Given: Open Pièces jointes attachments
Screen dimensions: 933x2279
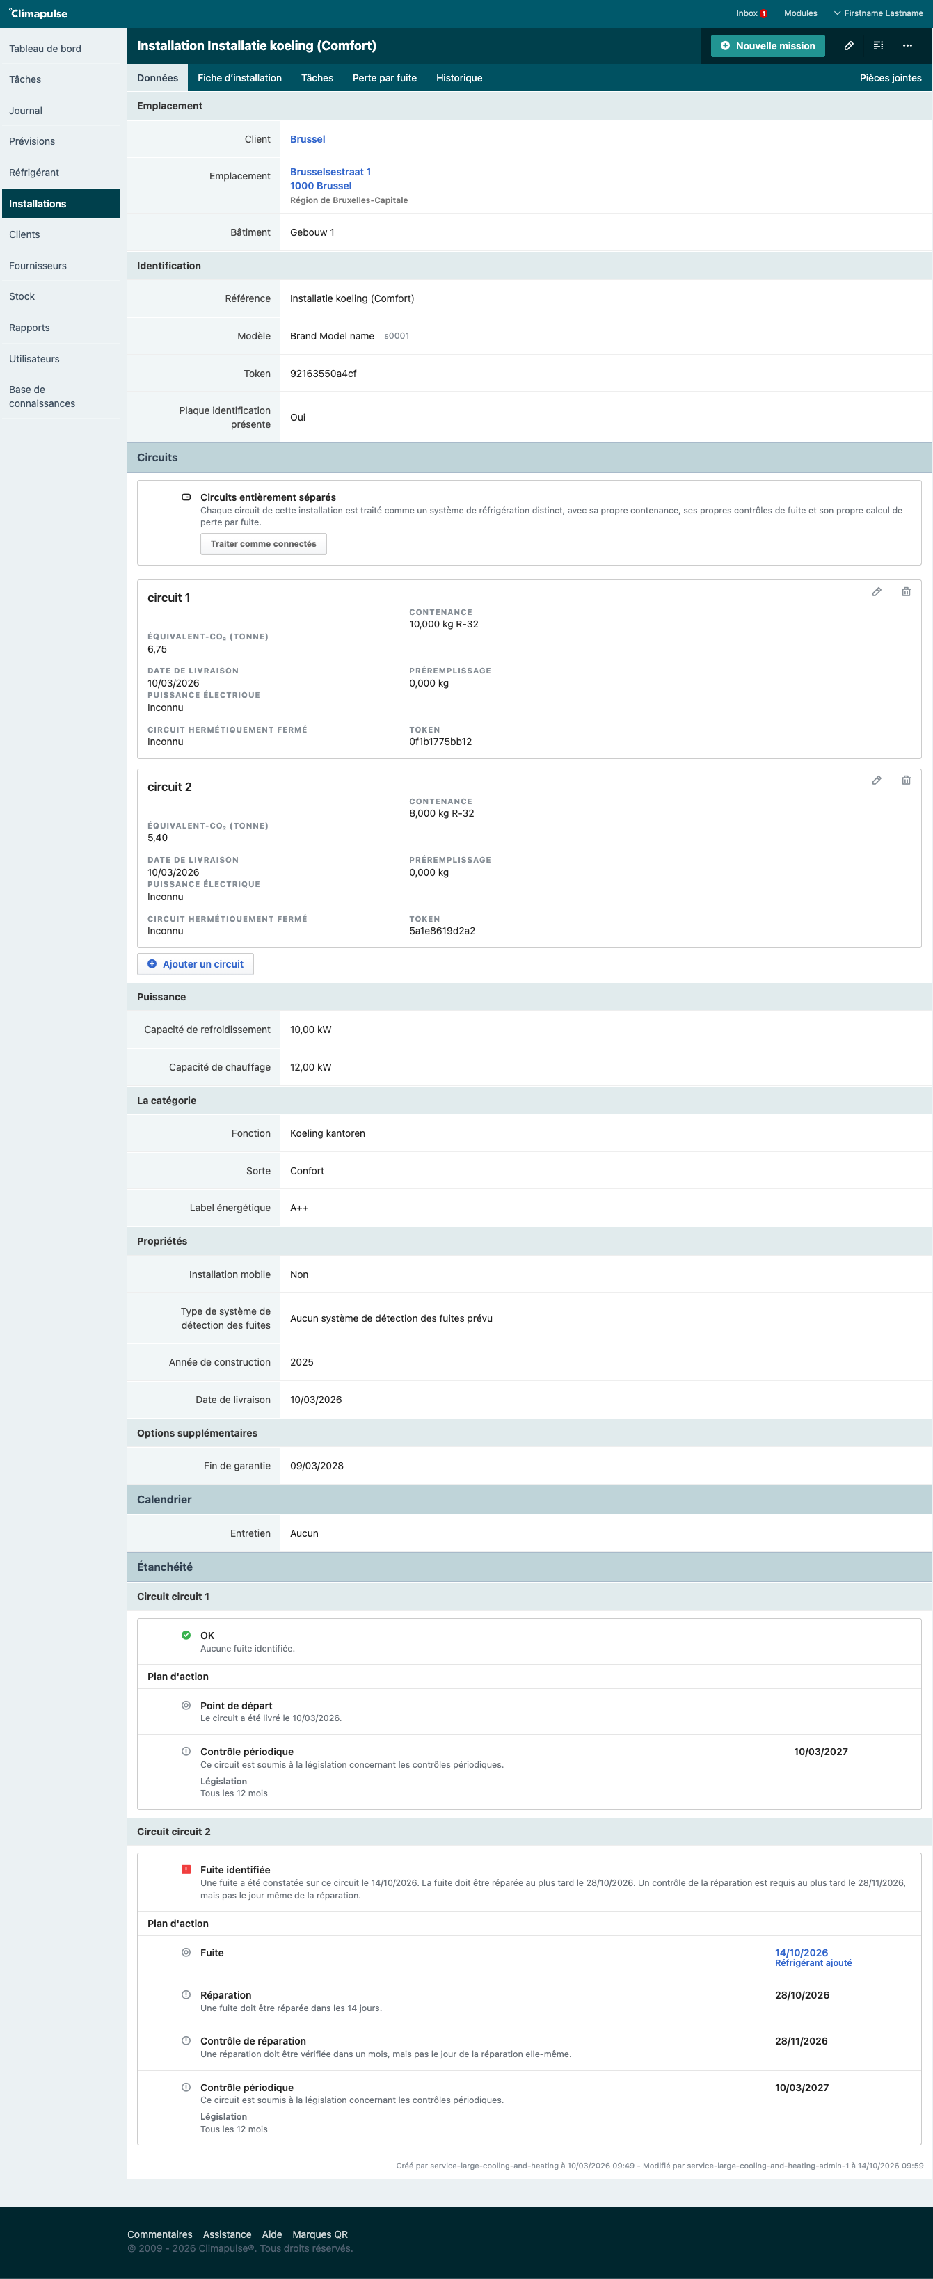Looking at the screenshot, I should pyautogui.click(x=890, y=78).
